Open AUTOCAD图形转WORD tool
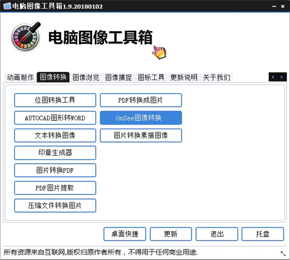The height and width of the screenshot is (260, 290). (55, 118)
